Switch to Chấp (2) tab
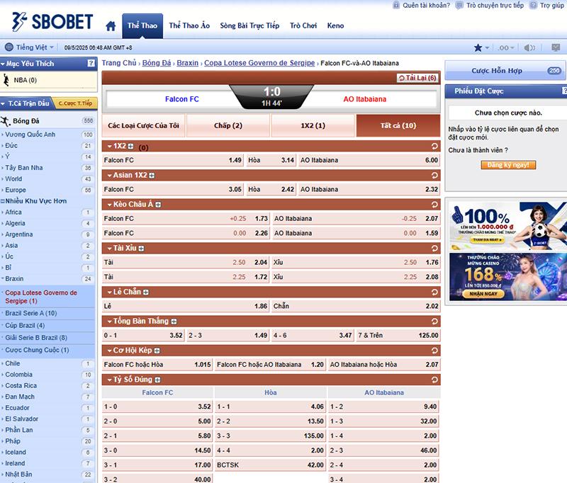This screenshot has height=483, width=567. [228, 125]
